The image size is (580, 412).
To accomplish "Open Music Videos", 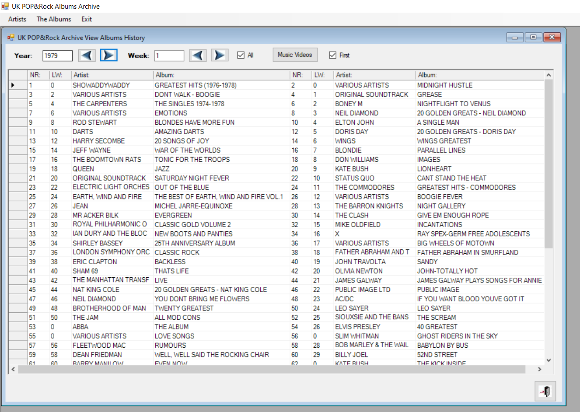I will tap(295, 55).
